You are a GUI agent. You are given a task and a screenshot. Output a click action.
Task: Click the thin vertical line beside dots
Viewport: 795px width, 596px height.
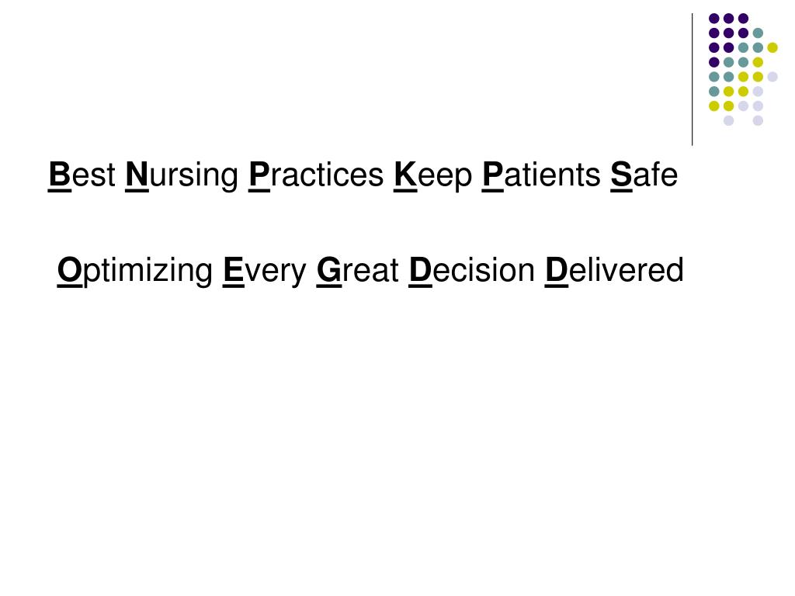coord(692,80)
